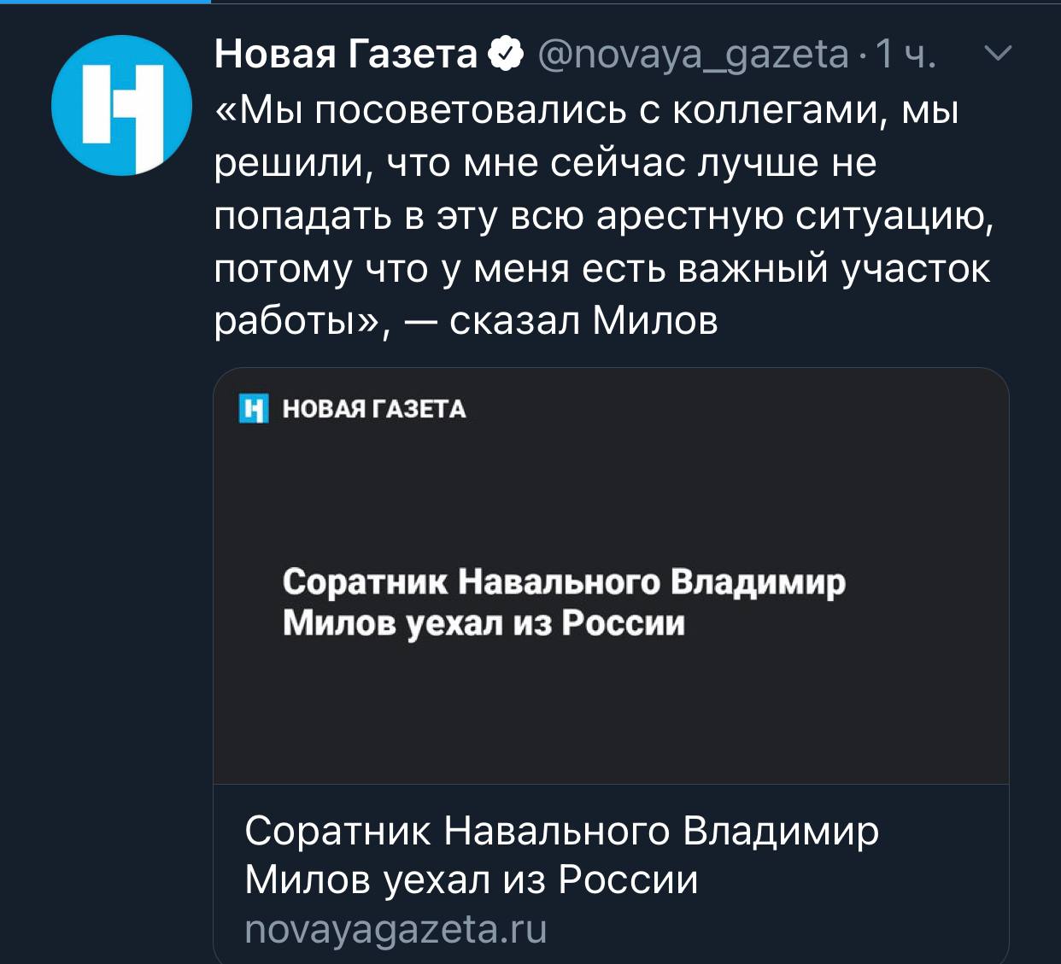Click the dot separator before the timestamp
Screen dimensions: 1061x964
[864, 55]
